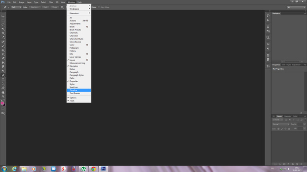Select the History Brush tool
Screen dimensions: 307x172
[x=3, y=54]
